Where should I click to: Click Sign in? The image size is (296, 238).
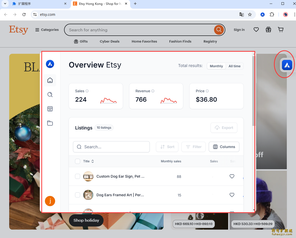[x=239, y=30]
